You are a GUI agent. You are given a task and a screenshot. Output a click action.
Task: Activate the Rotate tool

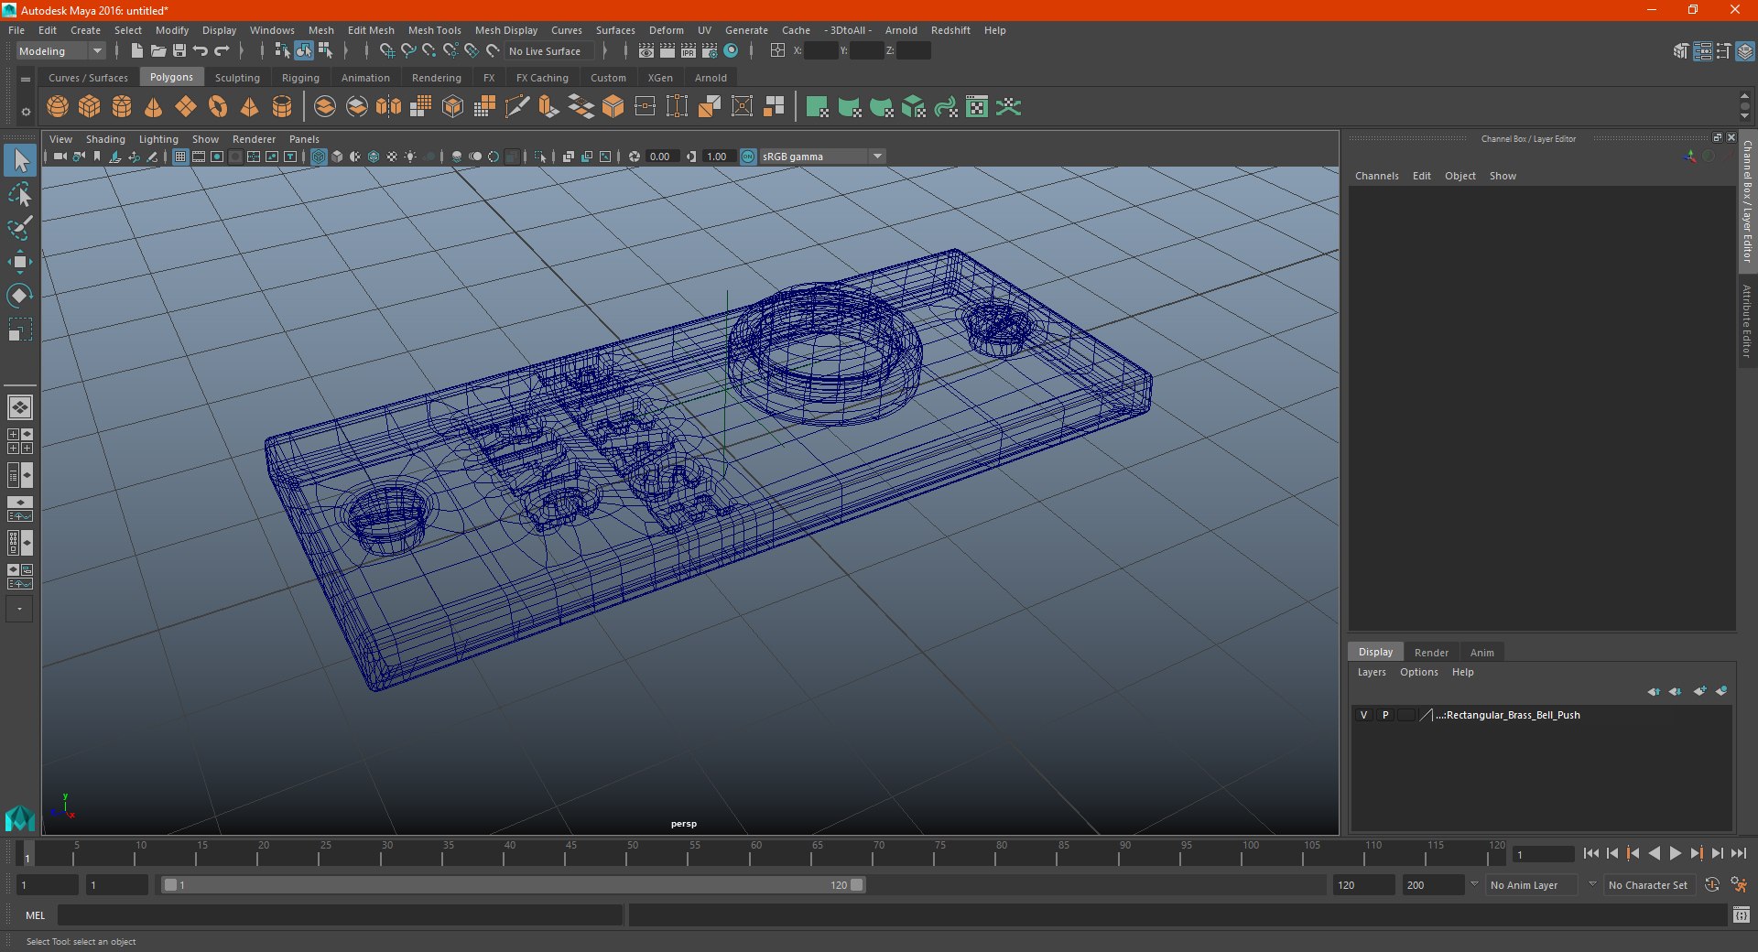(x=20, y=296)
